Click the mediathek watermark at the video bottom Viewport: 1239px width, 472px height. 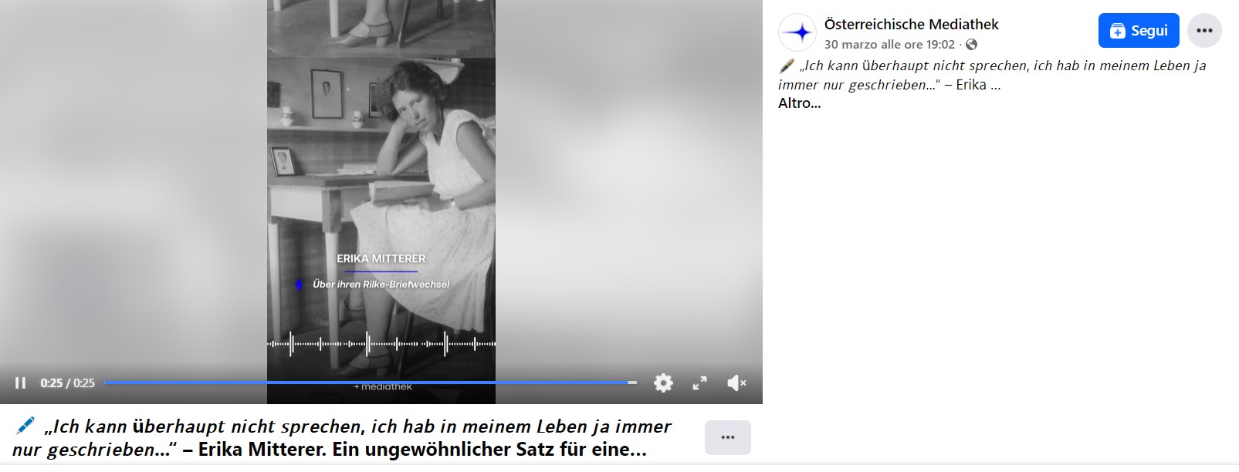(x=383, y=387)
